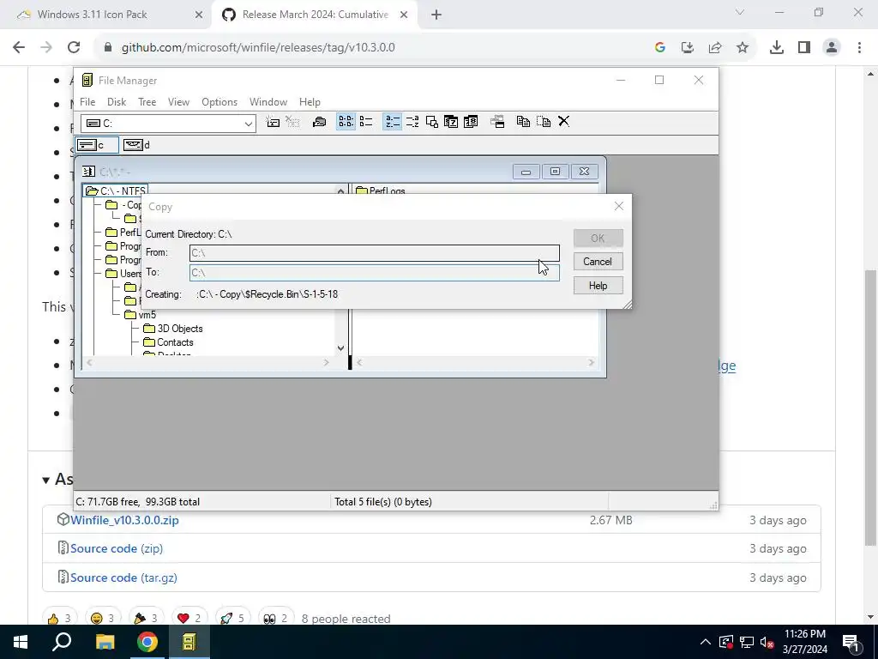Screen dimensions: 878x659
Task: Toggle the Name-only view button
Action: [x=346, y=122]
